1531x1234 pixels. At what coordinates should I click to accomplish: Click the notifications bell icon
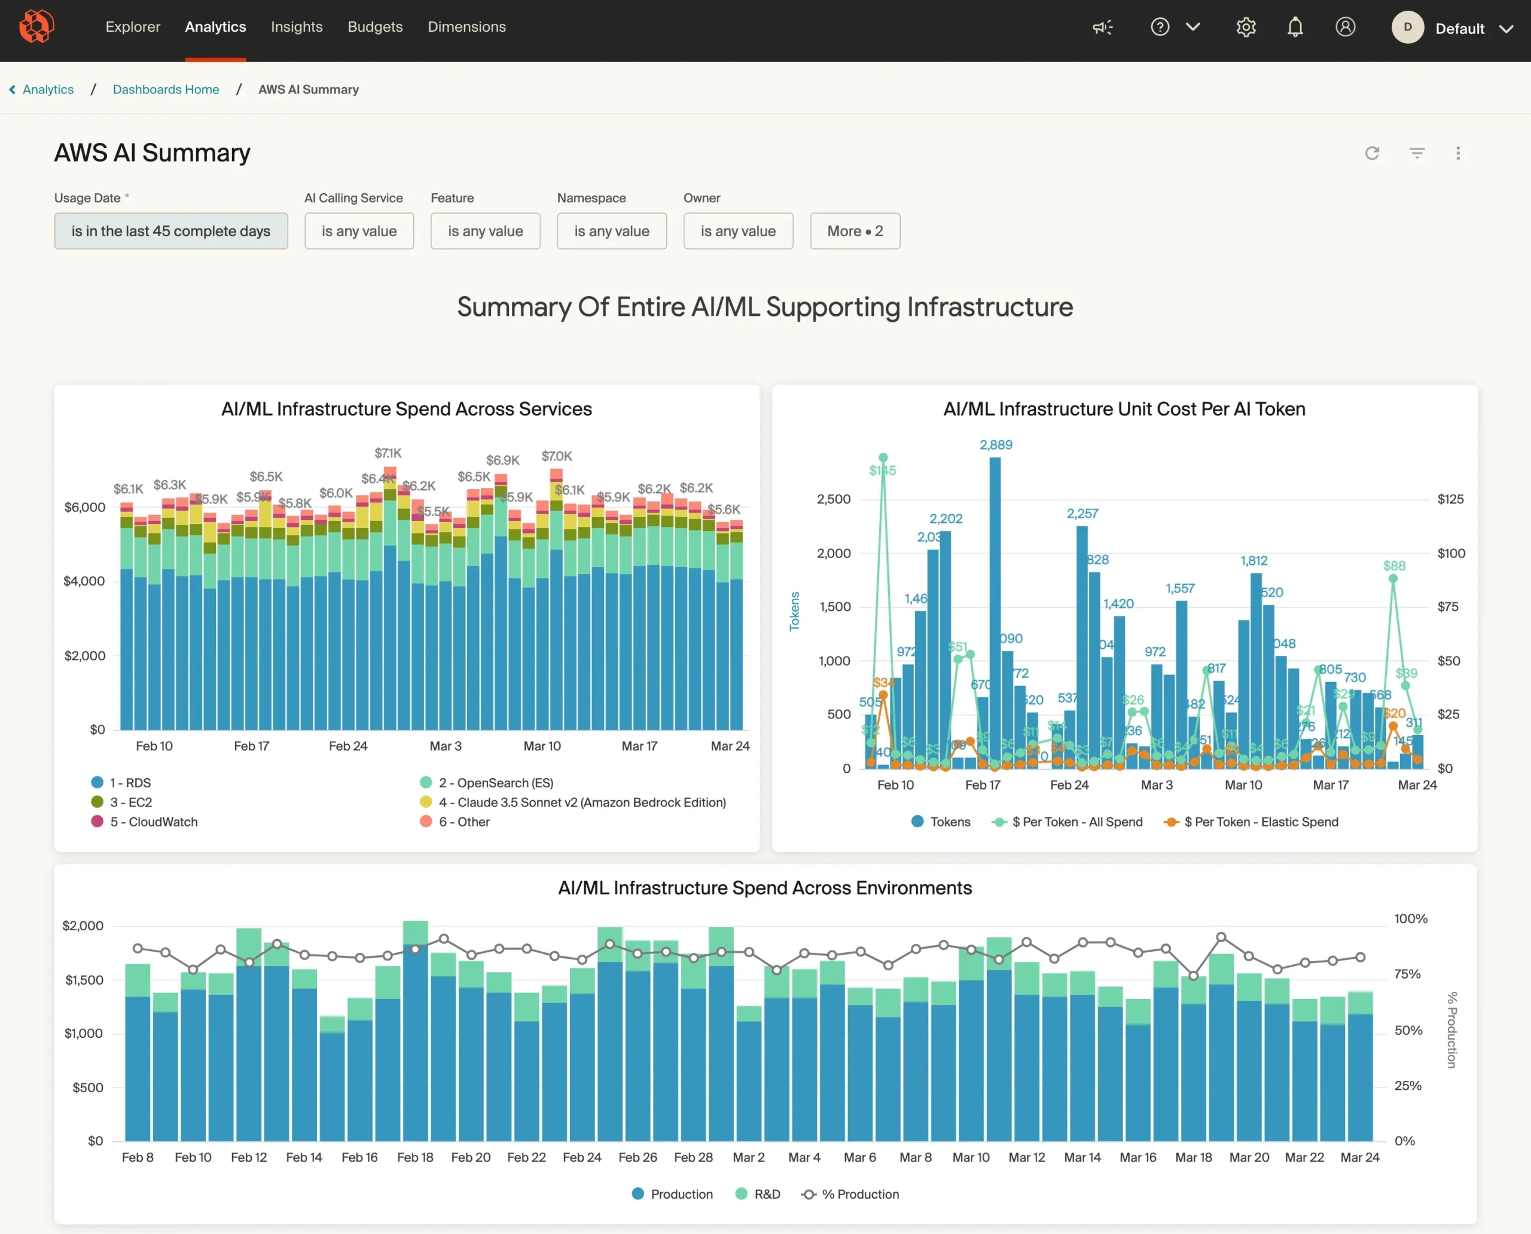(1295, 28)
